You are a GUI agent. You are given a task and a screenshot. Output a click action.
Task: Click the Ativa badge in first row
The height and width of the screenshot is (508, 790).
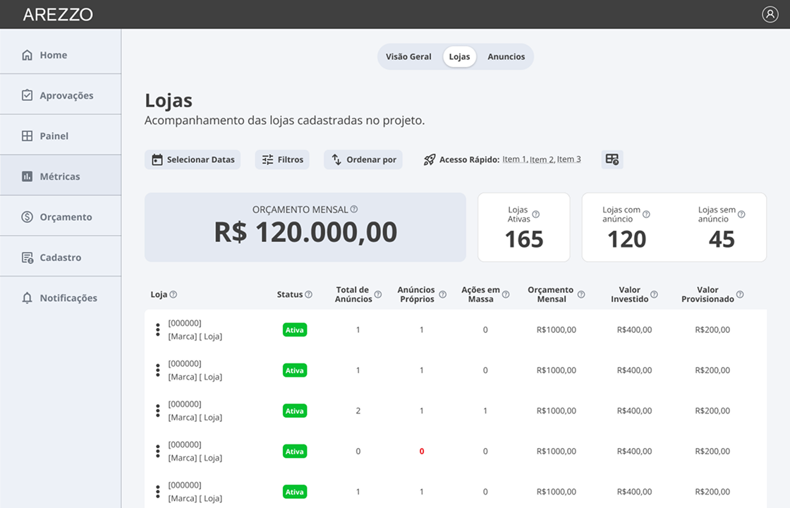[295, 329]
